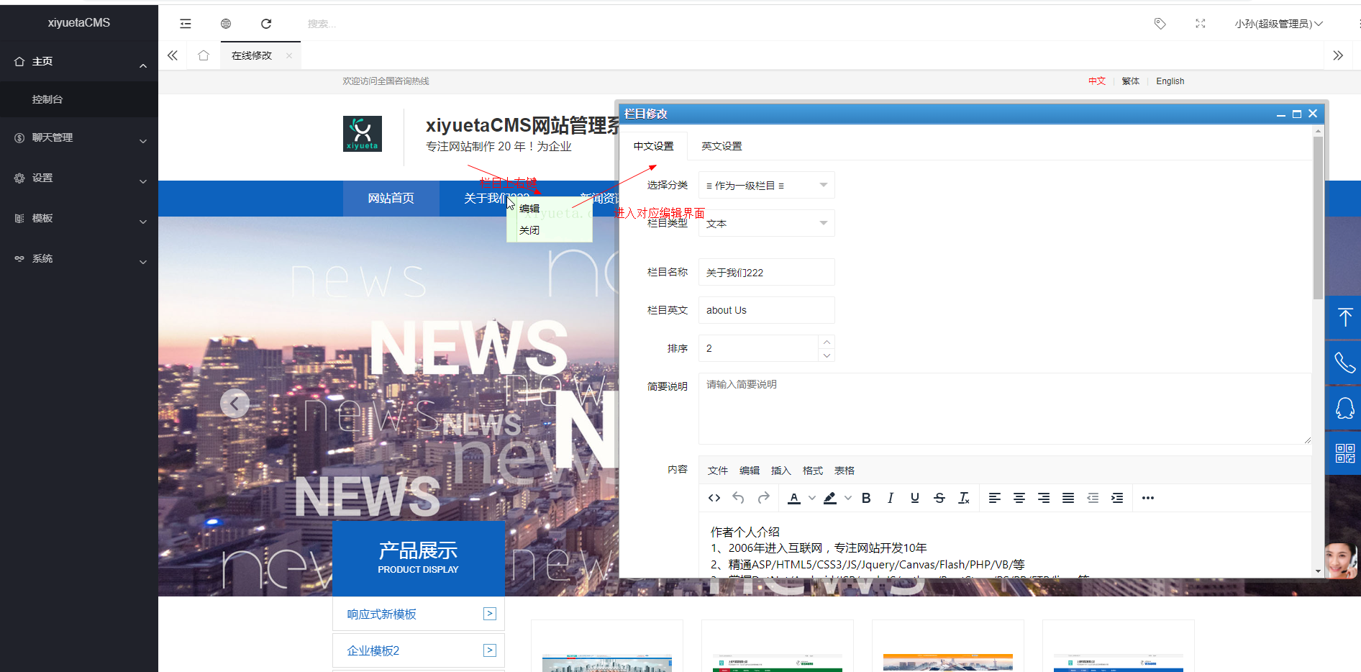Toggle bold formatting
Viewport: 1361px width, 672px height.
point(866,498)
